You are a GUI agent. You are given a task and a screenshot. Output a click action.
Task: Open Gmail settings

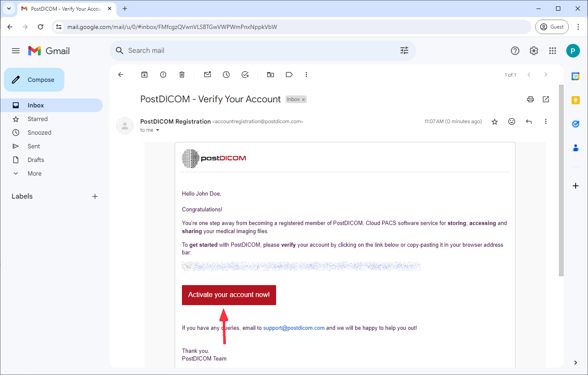click(533, 50)
